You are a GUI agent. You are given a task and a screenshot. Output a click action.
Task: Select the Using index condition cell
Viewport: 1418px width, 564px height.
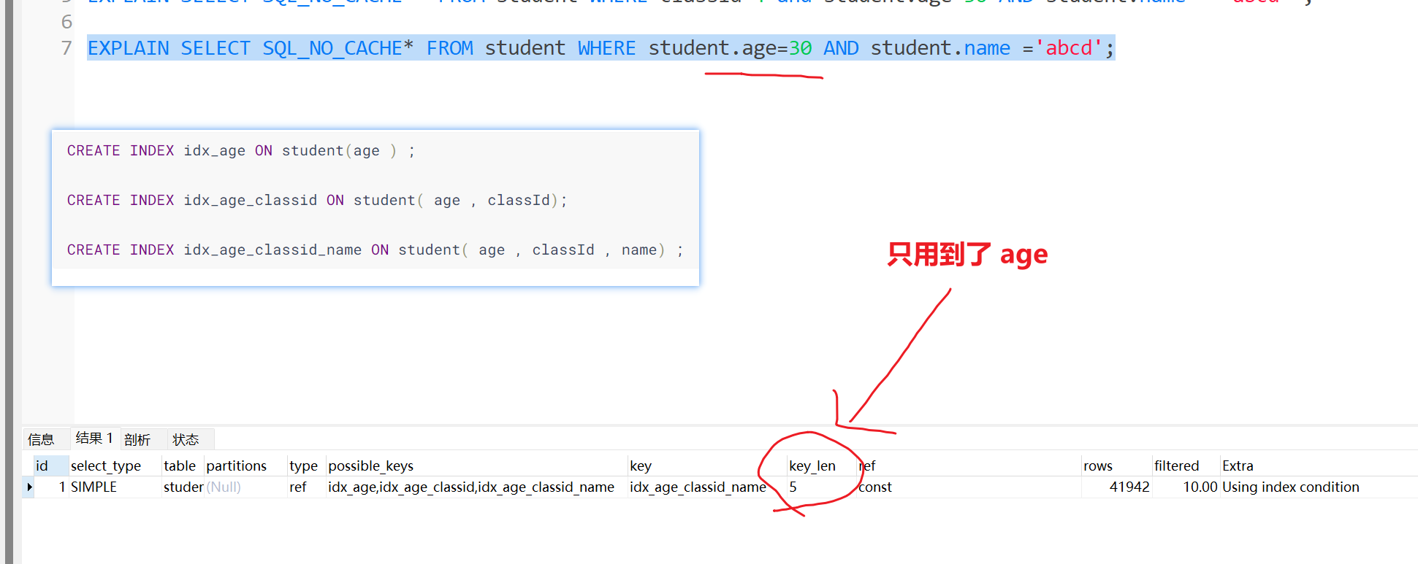(x=1290, y=487)
